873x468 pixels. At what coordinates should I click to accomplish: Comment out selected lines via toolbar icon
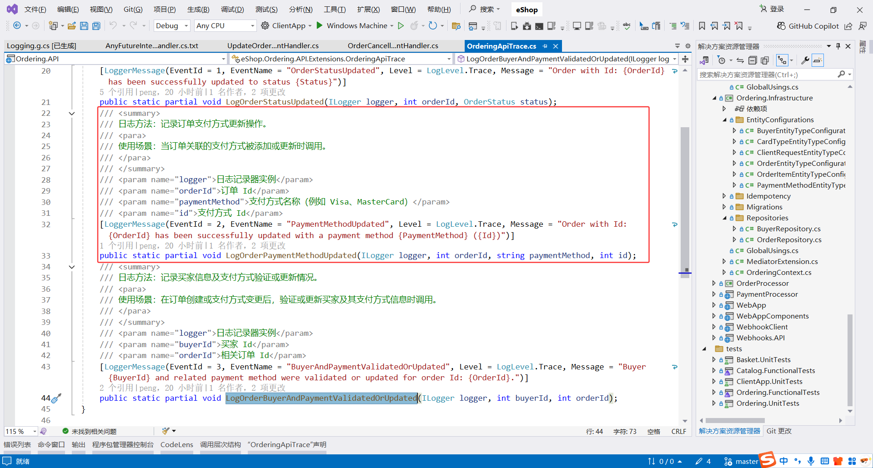(x=673, y=26)
